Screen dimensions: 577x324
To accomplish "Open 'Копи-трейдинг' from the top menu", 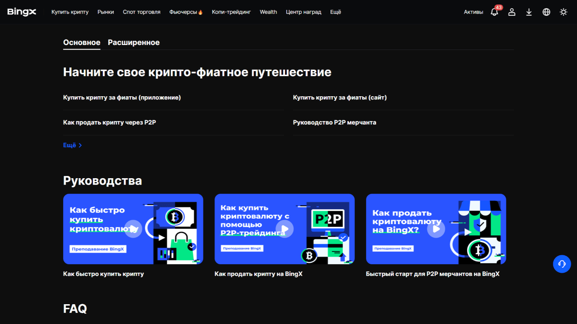I will click(231, 12).
